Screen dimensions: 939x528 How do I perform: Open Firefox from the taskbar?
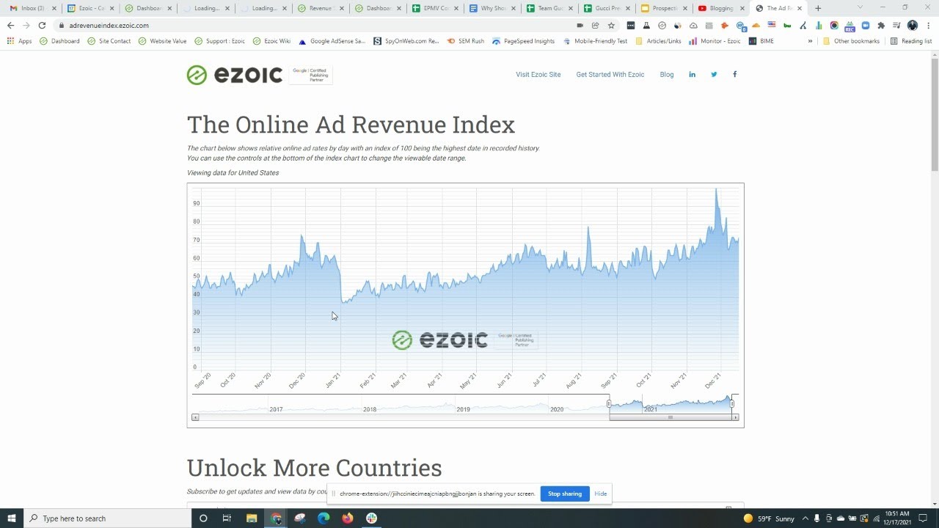[347, 518]
